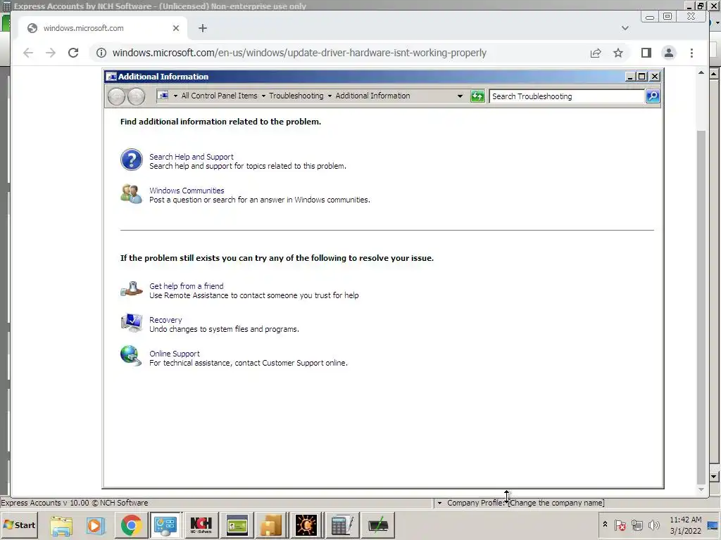The width and height of the screenshot is (721, 540).
Task: Click All Control Panel Items breadcrumb
Action: [220, 96]
